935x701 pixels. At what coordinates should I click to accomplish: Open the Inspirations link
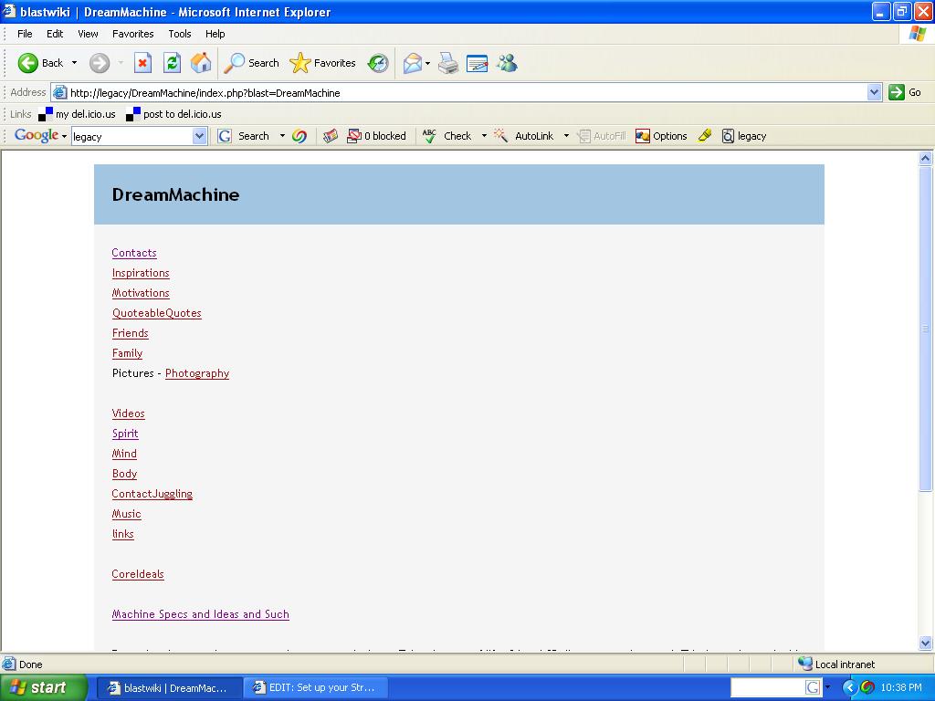[141, 273]
